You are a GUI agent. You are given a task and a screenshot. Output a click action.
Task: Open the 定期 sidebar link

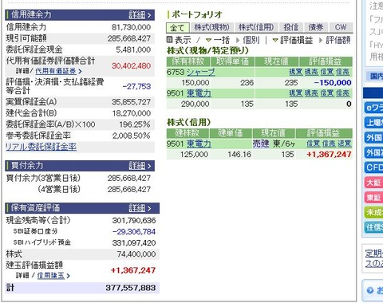pos(374,254)
